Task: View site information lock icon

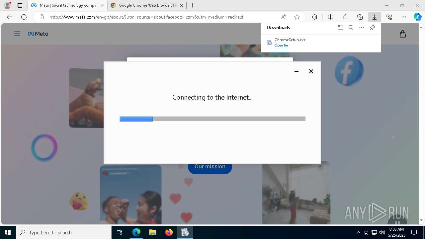Action: point(42,17)
